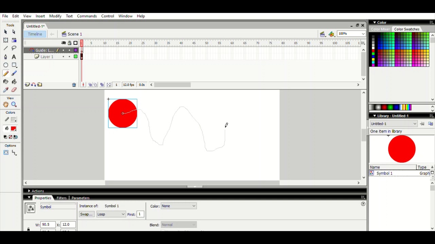Collapse the Color panel
The height and width of the screenshot is (244, 435).
375,22
